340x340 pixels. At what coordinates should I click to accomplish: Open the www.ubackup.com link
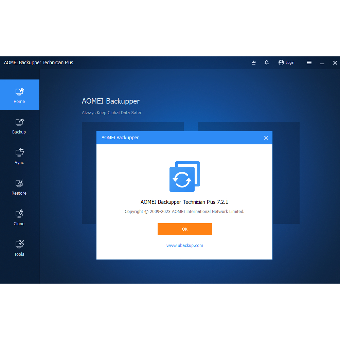[x=185, y=246]
